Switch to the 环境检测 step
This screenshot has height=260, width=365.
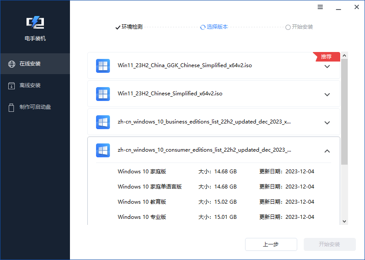(x=129, y=27)
